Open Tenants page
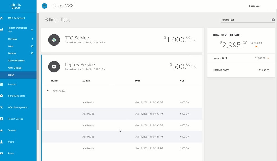This screenshot has width=277, height=161. coord(12,130)
